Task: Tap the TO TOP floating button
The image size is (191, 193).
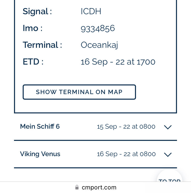Action: [169, 177]
